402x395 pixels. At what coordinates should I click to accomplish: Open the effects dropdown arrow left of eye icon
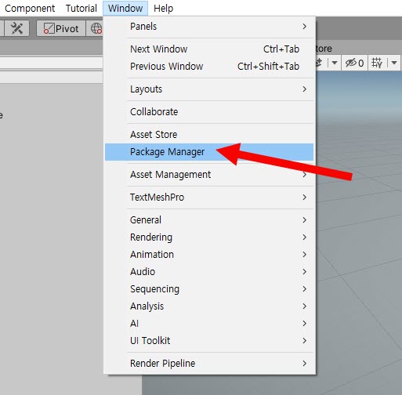(335, 63)
